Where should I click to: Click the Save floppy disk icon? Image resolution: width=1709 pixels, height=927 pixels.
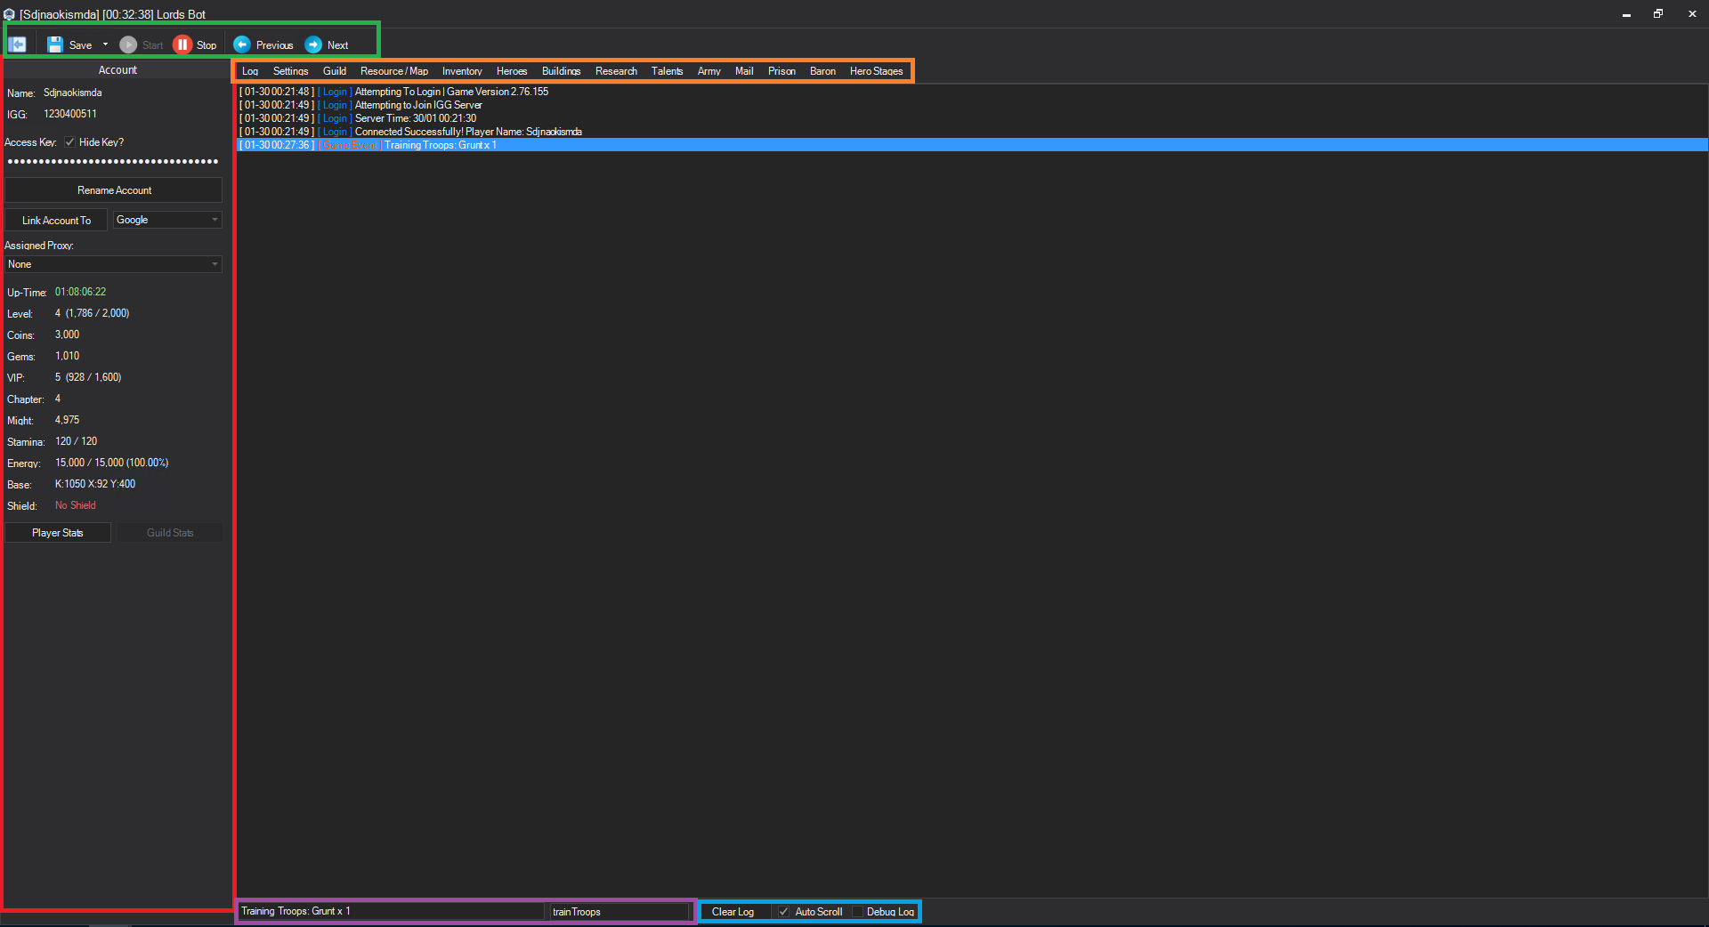[x=55, y=44]
